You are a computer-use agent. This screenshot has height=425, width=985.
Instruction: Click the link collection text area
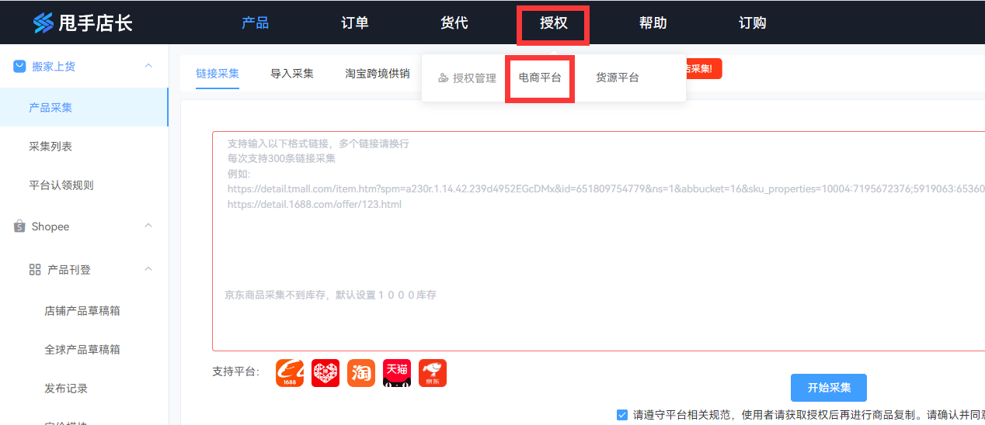pos(598,248)
